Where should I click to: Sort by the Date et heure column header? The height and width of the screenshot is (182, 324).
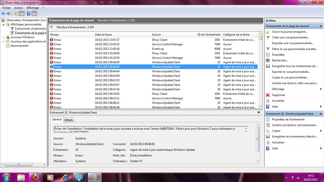(123, 35)
